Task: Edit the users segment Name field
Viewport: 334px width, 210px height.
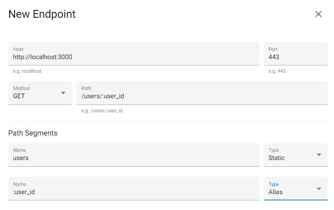Action: tap(134, 158)
